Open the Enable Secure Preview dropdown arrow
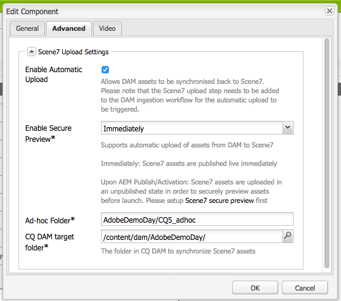This screenshot has width=341, height=301. [288, 128]
